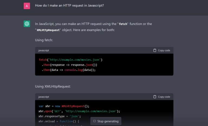Click the square stop icon beside Stop generating
Image resolution: width=208 pixels, height=126 pixels.
94,121
